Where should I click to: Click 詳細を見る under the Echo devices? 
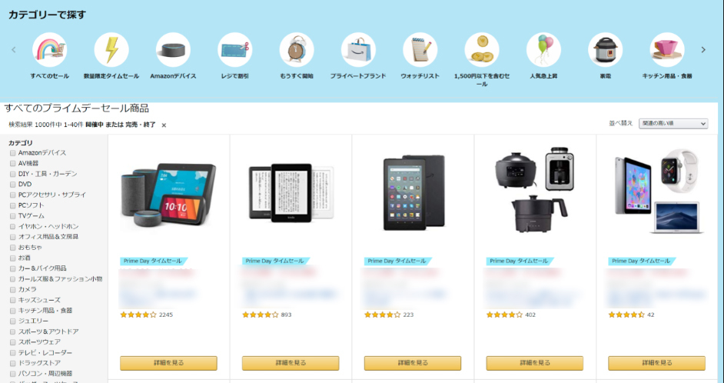point(168,363)
